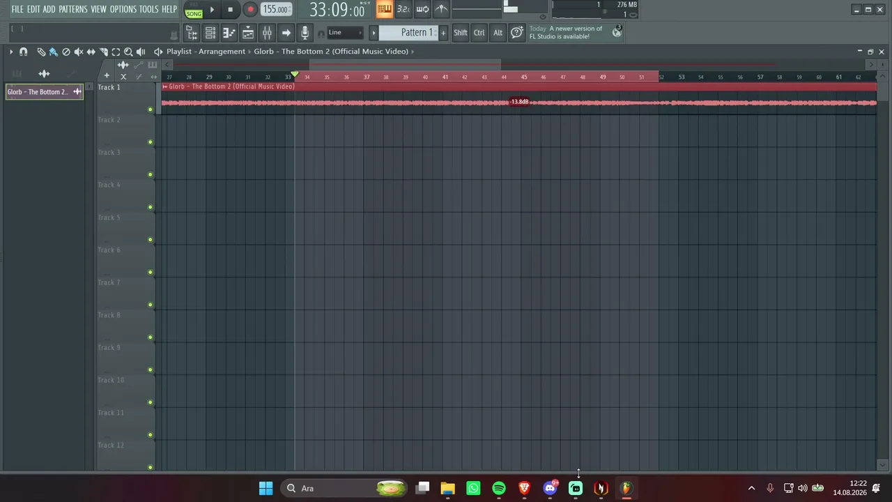Screen dimensions: 892x502
Task: Mute Track 1 with its green LED
Action: [x=151, y=109]
